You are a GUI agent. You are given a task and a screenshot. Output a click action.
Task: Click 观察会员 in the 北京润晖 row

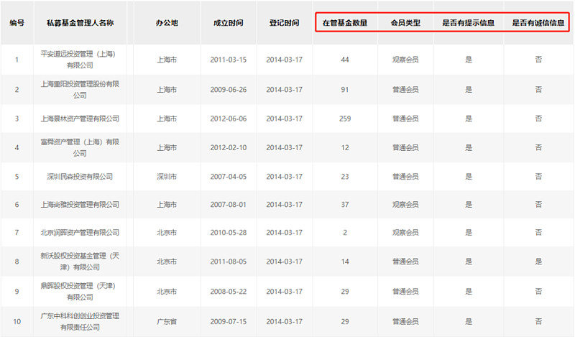[x=405, y=232]
